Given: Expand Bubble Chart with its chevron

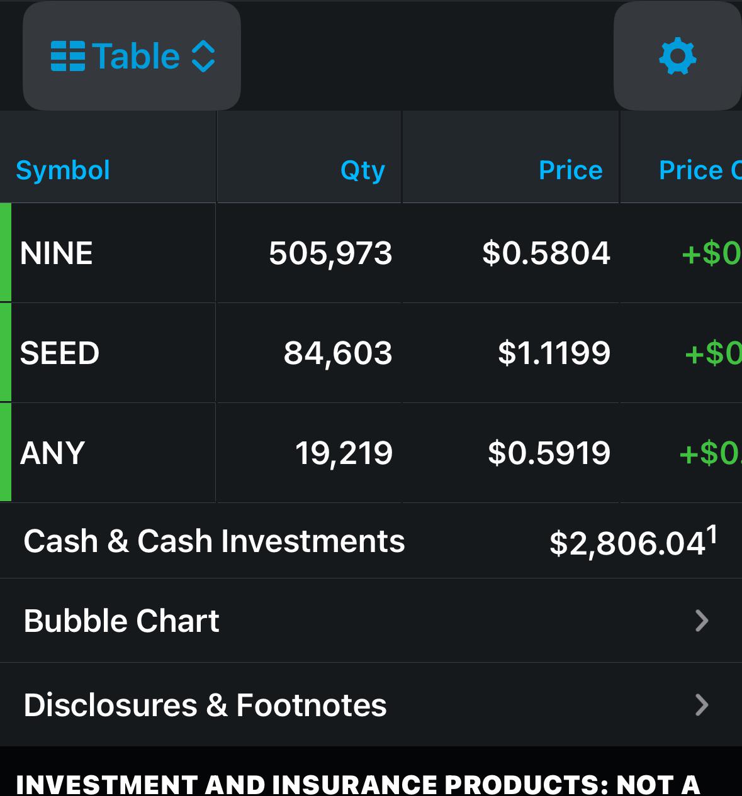Looking at the screenshot, I should click(702, 621).
